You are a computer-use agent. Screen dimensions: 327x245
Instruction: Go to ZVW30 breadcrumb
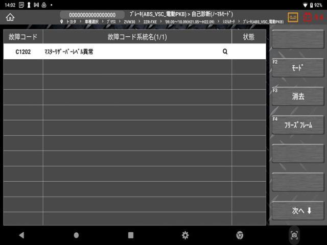[129, 21]
